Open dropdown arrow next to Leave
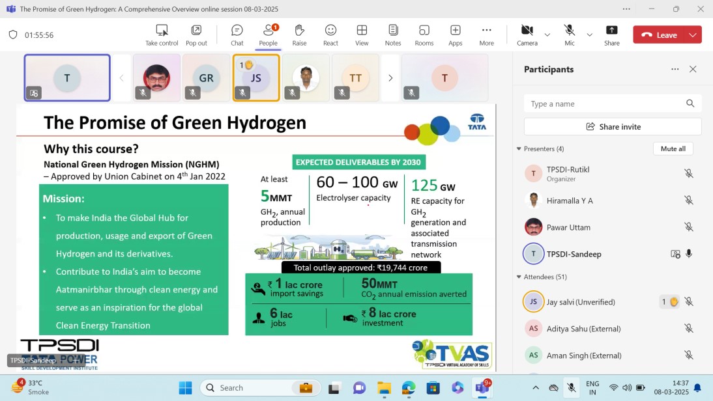Screen dimensions: 713x401 click(693, 35)
